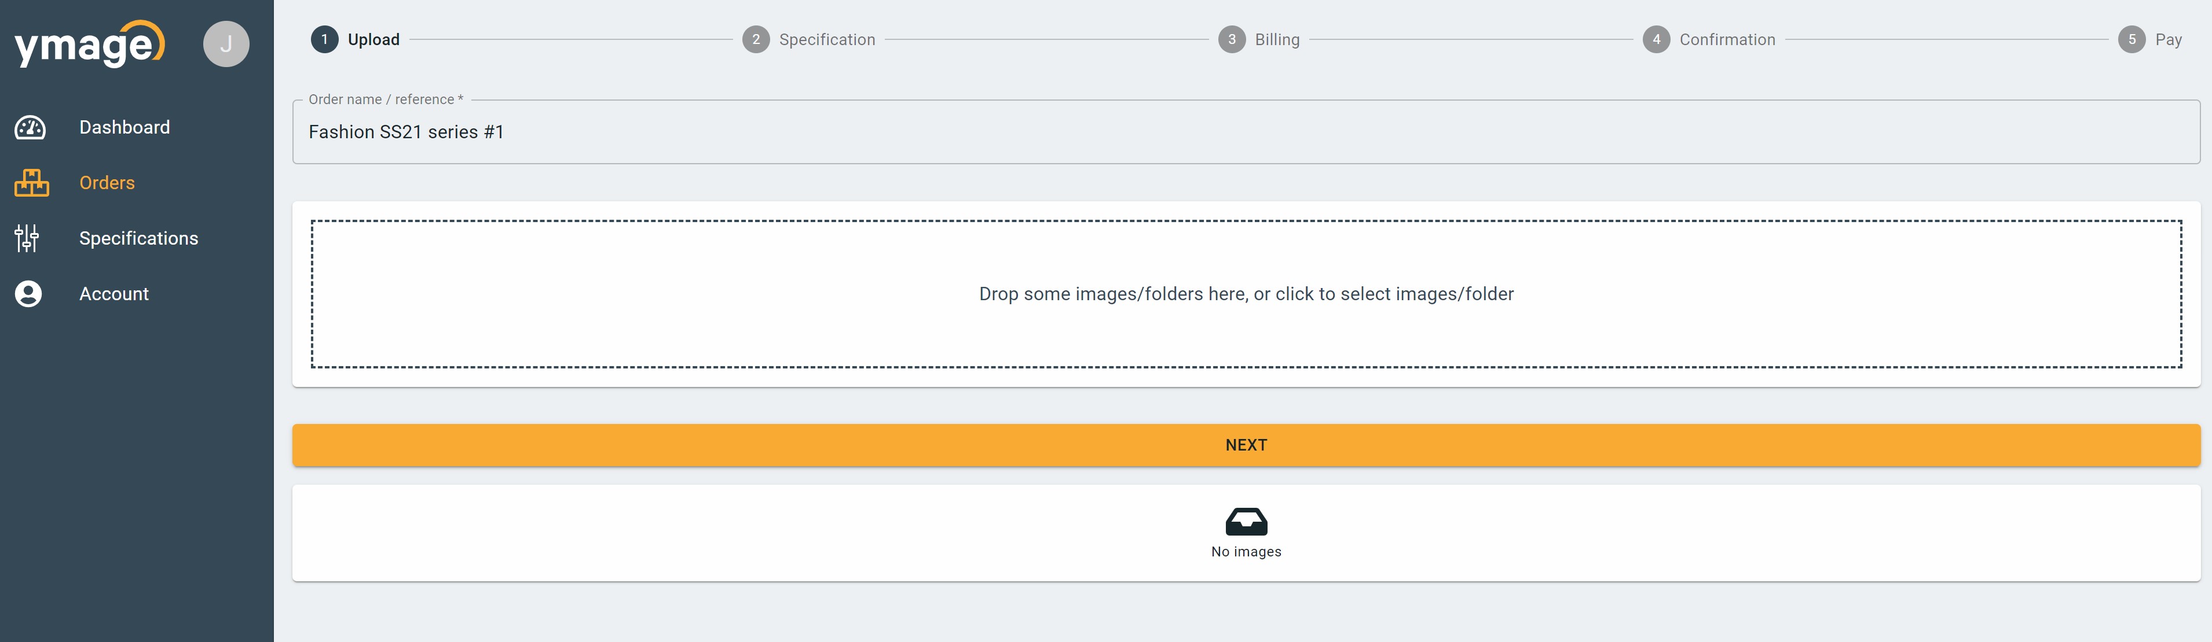2212x642 pixels.
Task: Open Specifications menu item
Action: click(138, 238)
